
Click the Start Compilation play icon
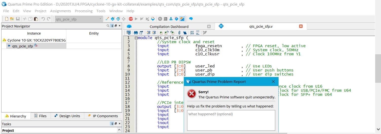(136, 19)
